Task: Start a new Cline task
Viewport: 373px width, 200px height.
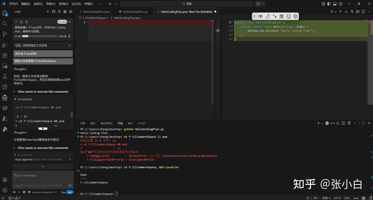Action: point(48,12)
